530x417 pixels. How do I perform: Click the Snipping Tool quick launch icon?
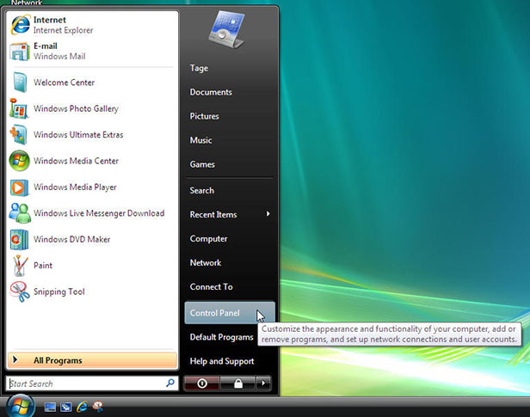[98, 406]
